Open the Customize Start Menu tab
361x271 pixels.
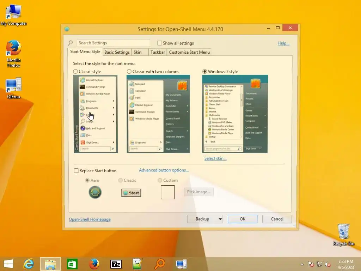pos(189,52)
